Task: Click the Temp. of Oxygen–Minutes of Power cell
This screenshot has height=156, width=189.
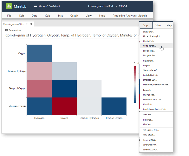Action: tap(114, 106)
